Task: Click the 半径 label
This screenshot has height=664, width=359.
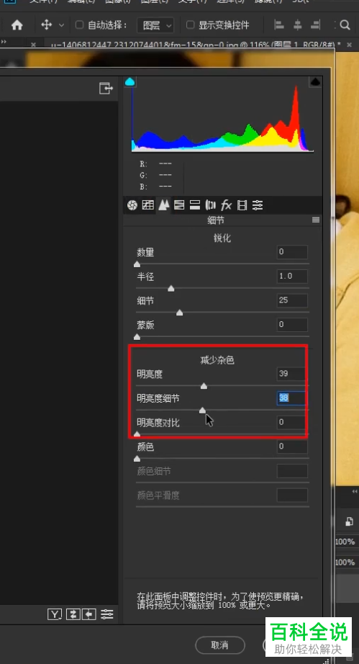Action: click(x=145, y=277)
